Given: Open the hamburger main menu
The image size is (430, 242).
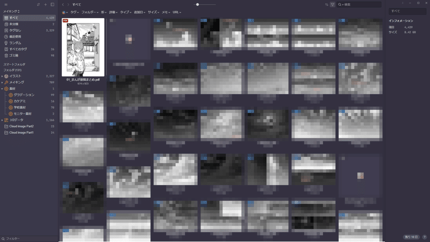Looking at the screenshot, I should click(6, 5).
